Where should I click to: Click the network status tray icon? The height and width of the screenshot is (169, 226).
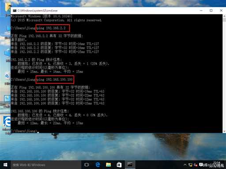(190, 165)
